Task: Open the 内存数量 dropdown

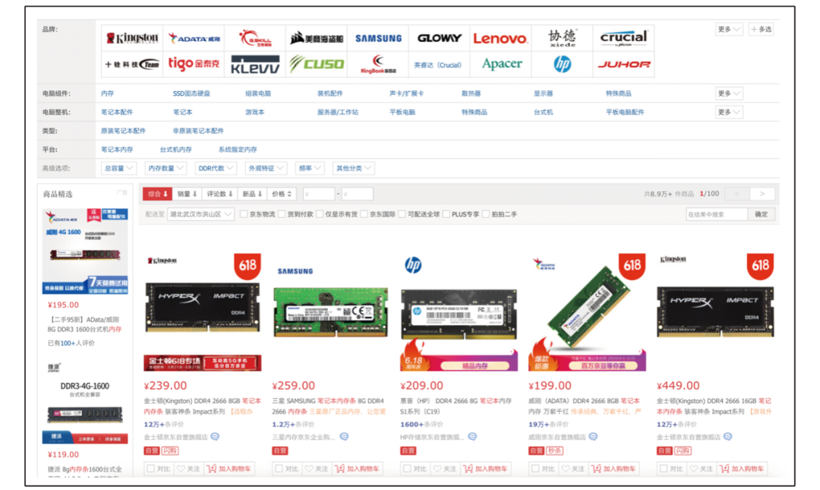Action: pos(166,168)
